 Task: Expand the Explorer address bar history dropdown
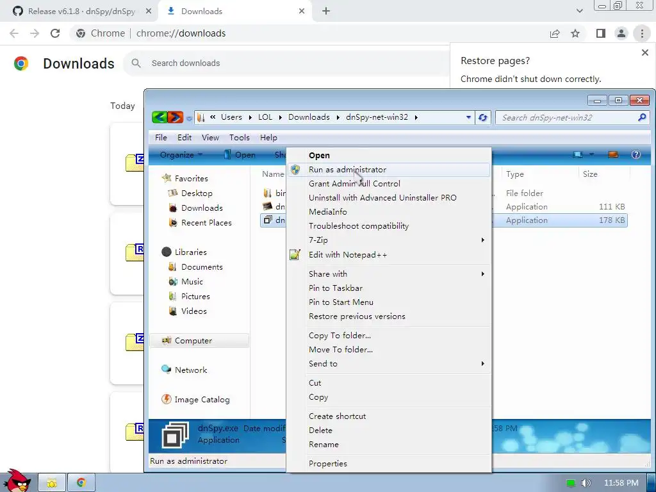click(x=468, y=118)
